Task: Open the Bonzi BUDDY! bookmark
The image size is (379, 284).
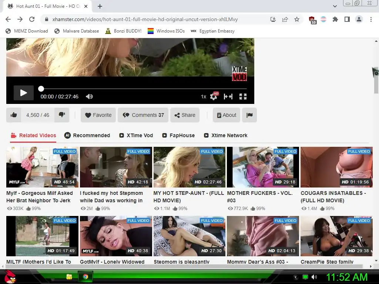Action: point(123,31)
